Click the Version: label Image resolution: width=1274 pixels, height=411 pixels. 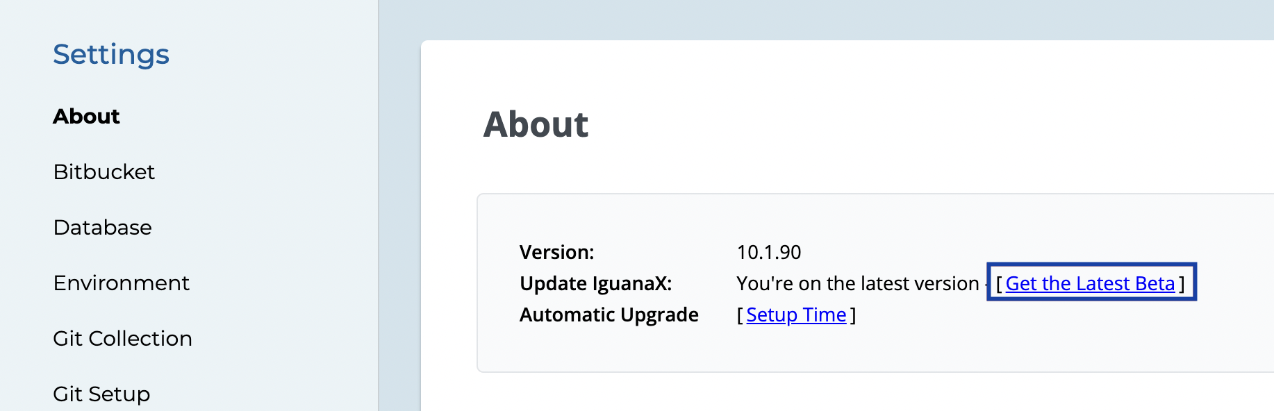556,252
